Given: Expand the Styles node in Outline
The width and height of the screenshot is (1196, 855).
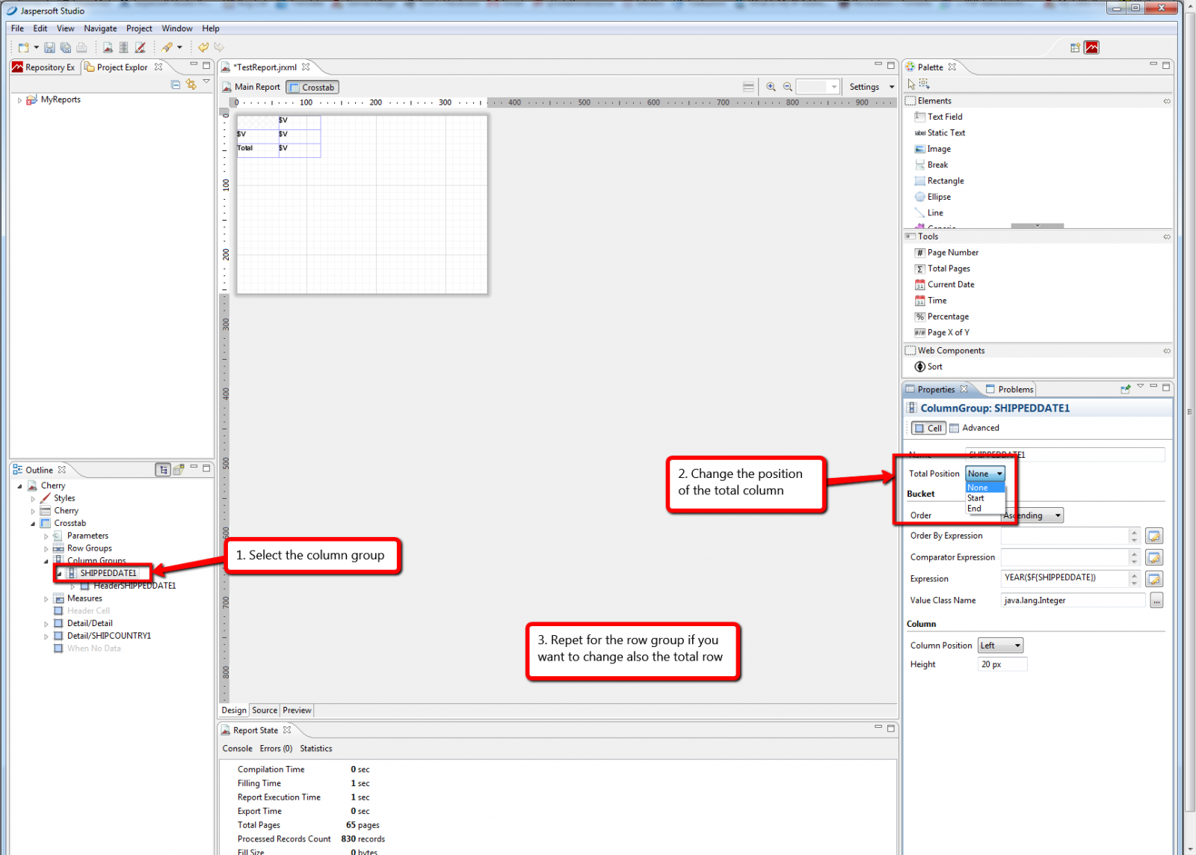Looking at the screenshot, I should [32, 498].
